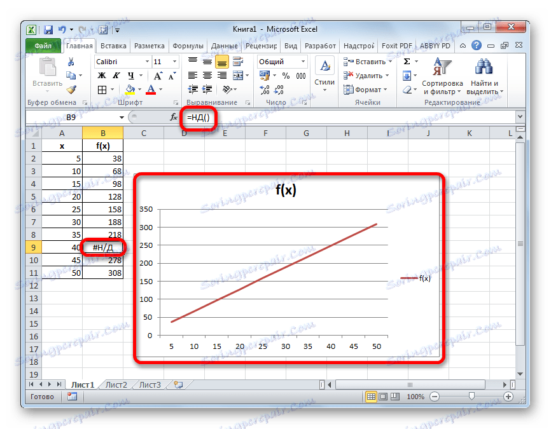The width and height of the screenshot is (551, 429).
Task: Select cell B9 containing #Н/Д
Action: 102,247
